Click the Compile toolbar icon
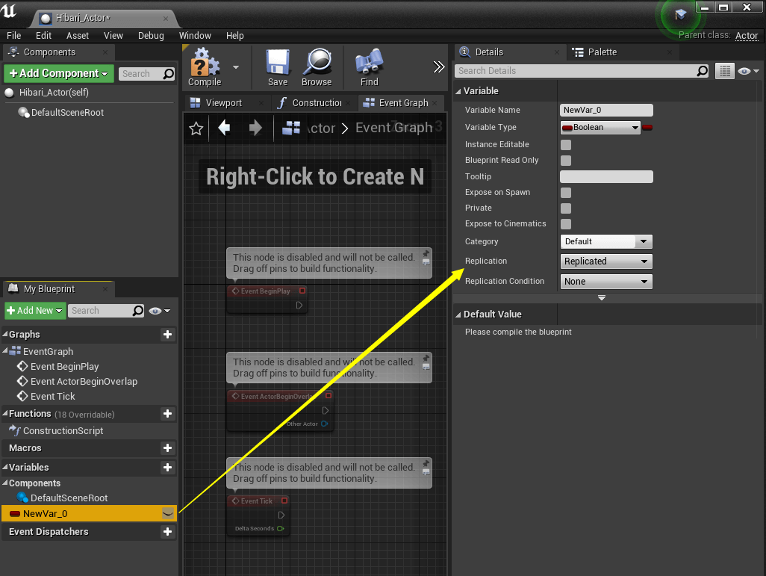The height and width of the screenshot is (576, 766). [x=205, y=61]
